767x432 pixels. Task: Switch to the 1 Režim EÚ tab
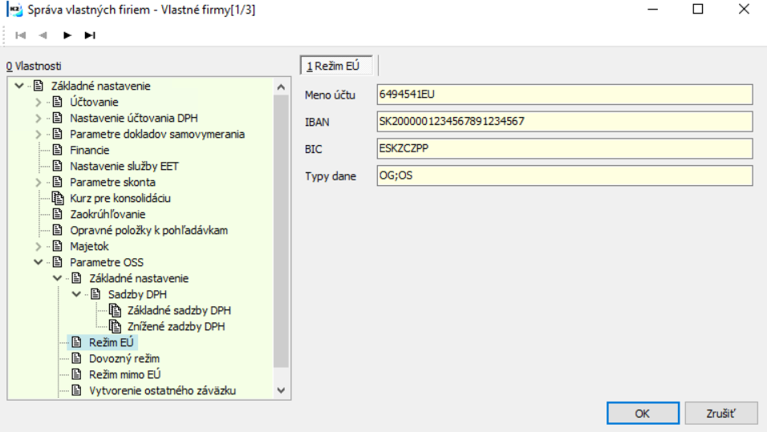[x=336, y=66]
